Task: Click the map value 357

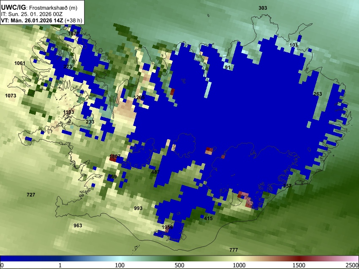Action: click(x=287, y=186)
